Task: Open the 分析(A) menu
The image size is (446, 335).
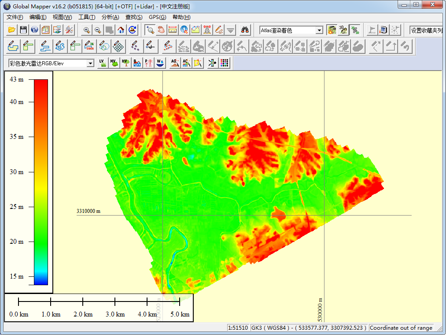Action: click(111, 17)
